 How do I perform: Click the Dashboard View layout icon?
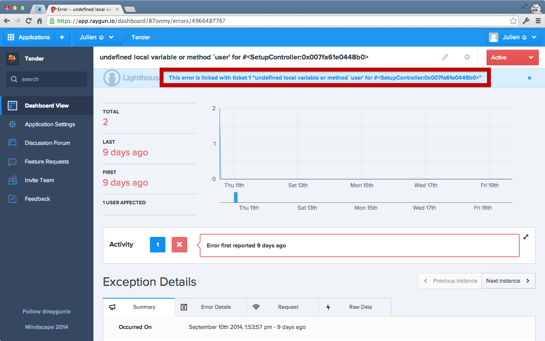[12, 106]
